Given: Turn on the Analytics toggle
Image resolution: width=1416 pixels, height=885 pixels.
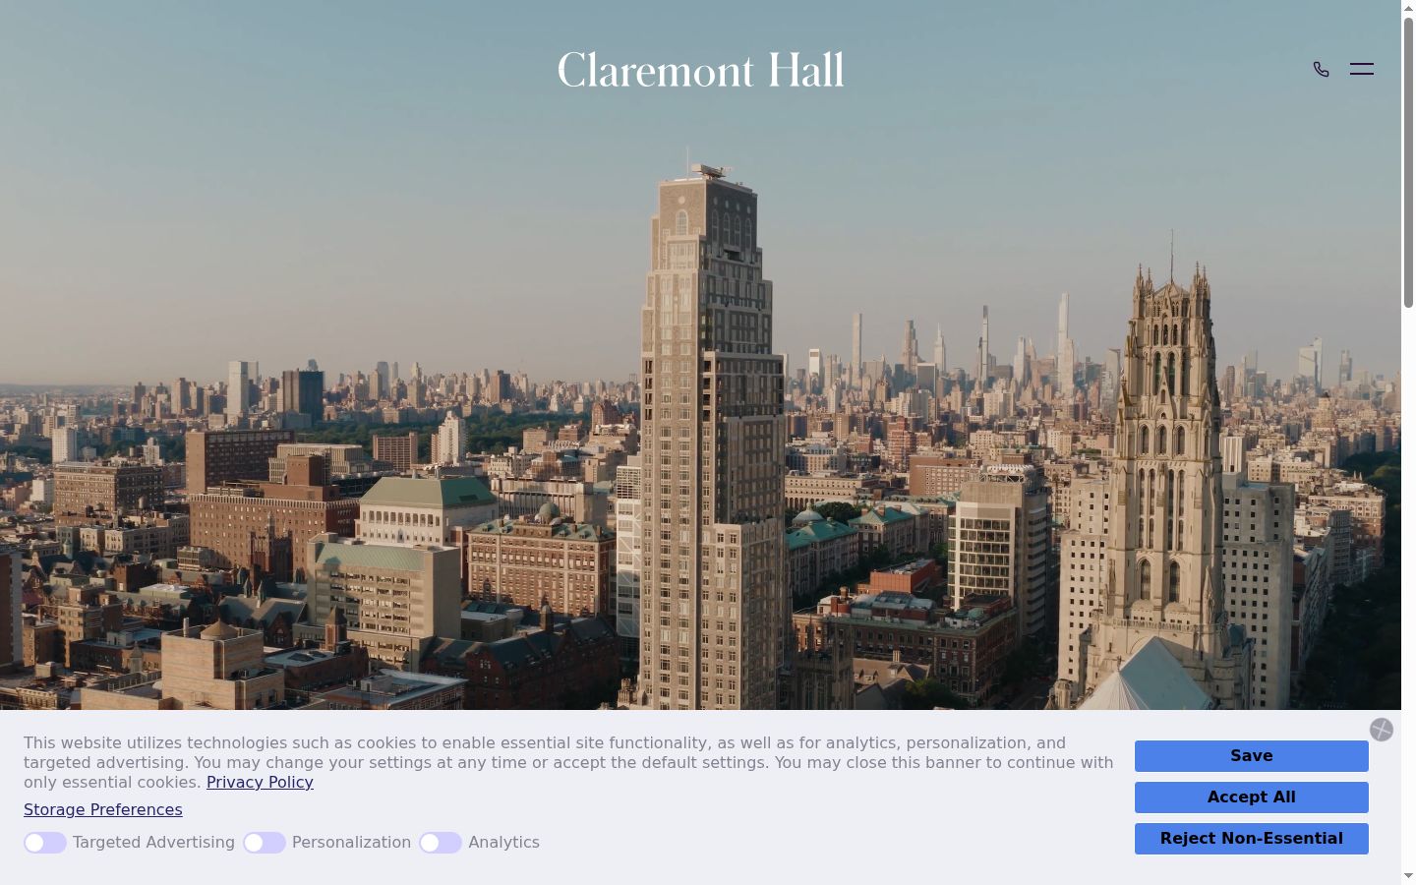Looking at the screenshot, I should (x=441, y=843).
